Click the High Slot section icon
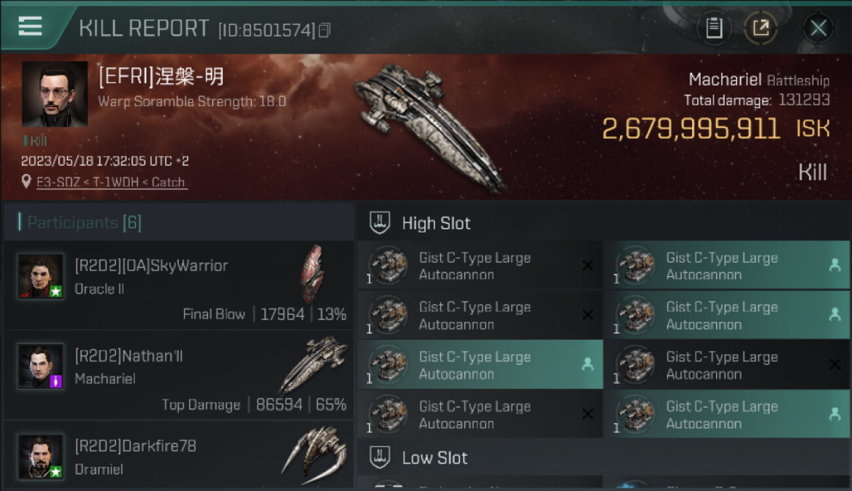This screenshot has height=491, width=852. pos(380,223)
